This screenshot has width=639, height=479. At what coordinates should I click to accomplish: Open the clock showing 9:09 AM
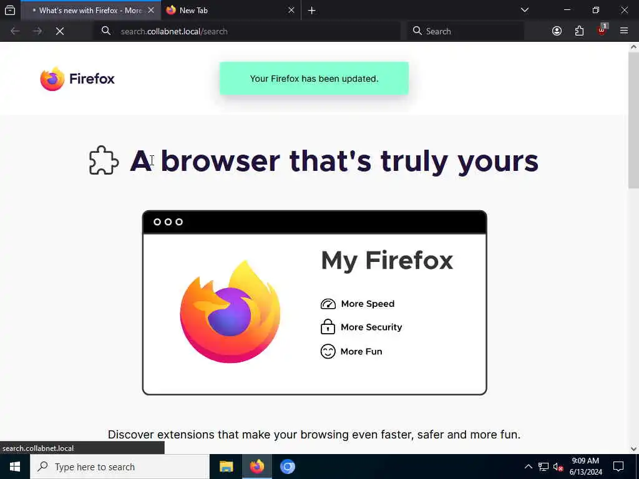[585, 467]
